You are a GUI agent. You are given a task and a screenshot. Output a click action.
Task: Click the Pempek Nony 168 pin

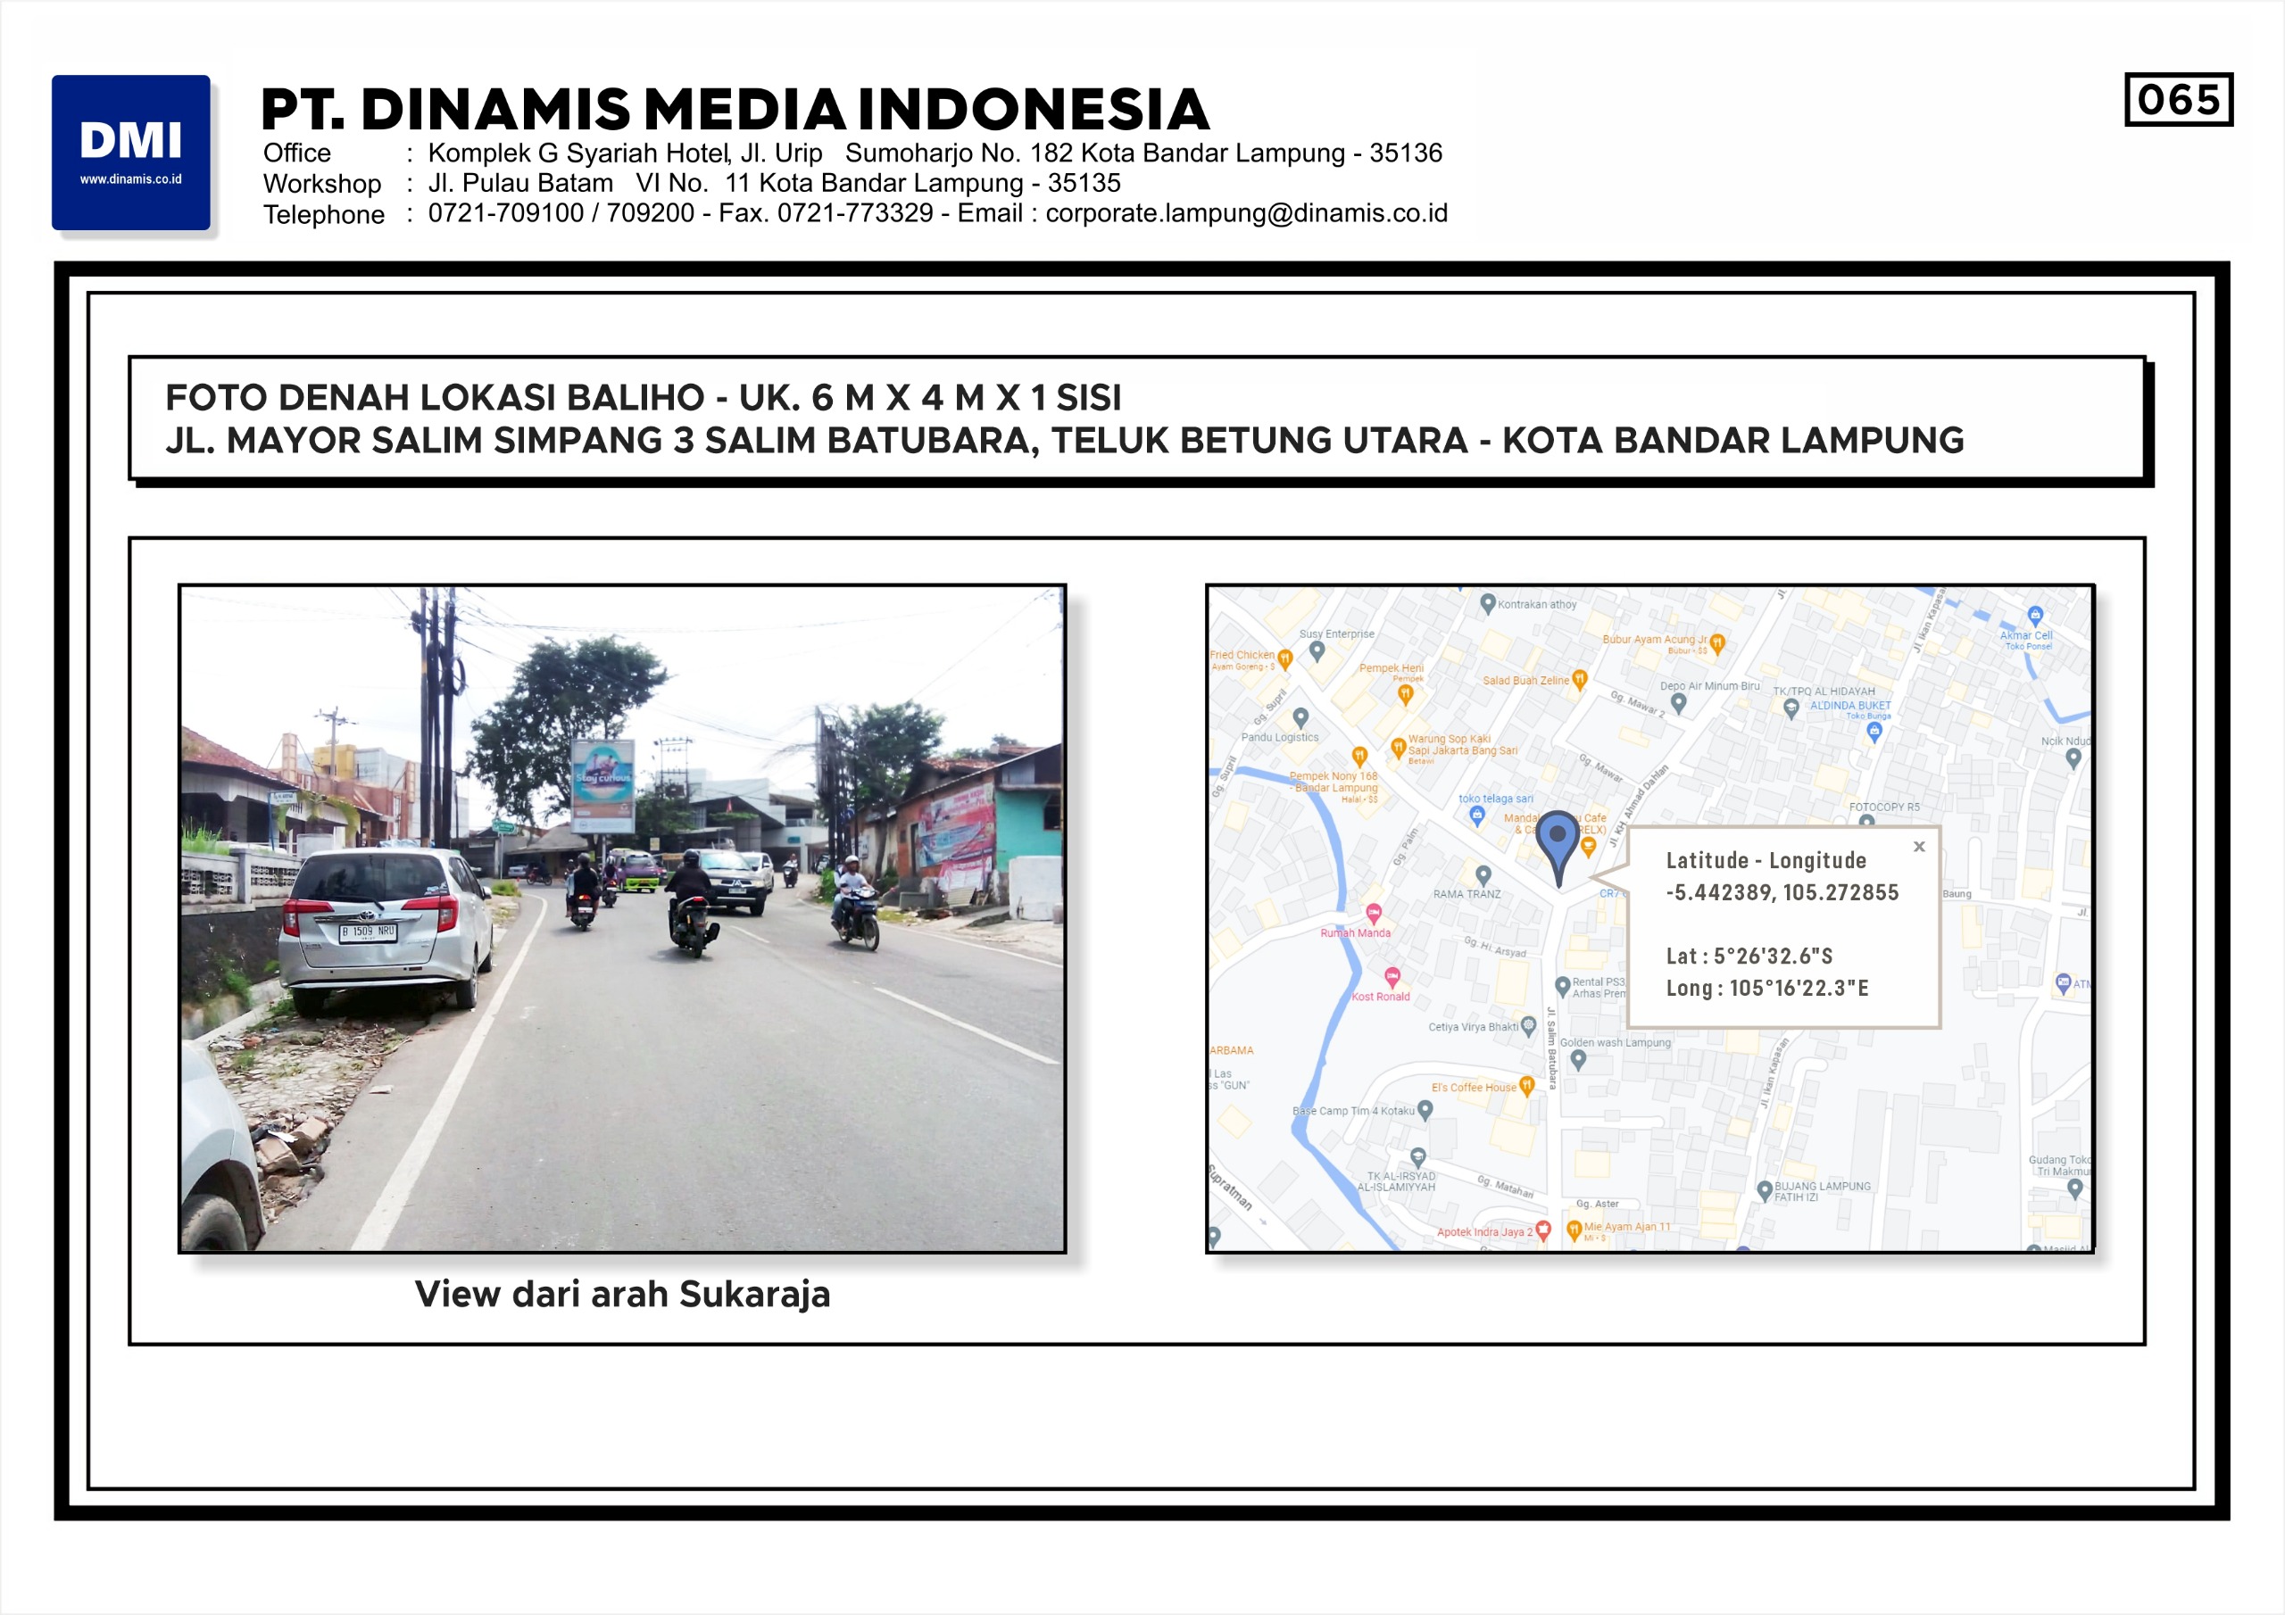[x=1359, y=758]
